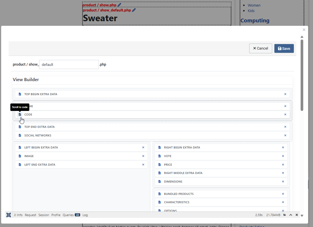Click the edit pencil next to show.php
The width and height of the screenshot is (313, 227).
[x=119, y=5]
